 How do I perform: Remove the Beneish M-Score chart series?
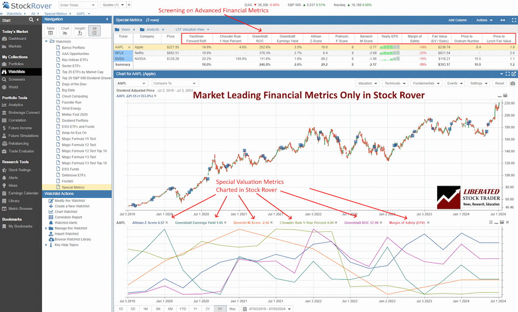[x=272, y=223]
